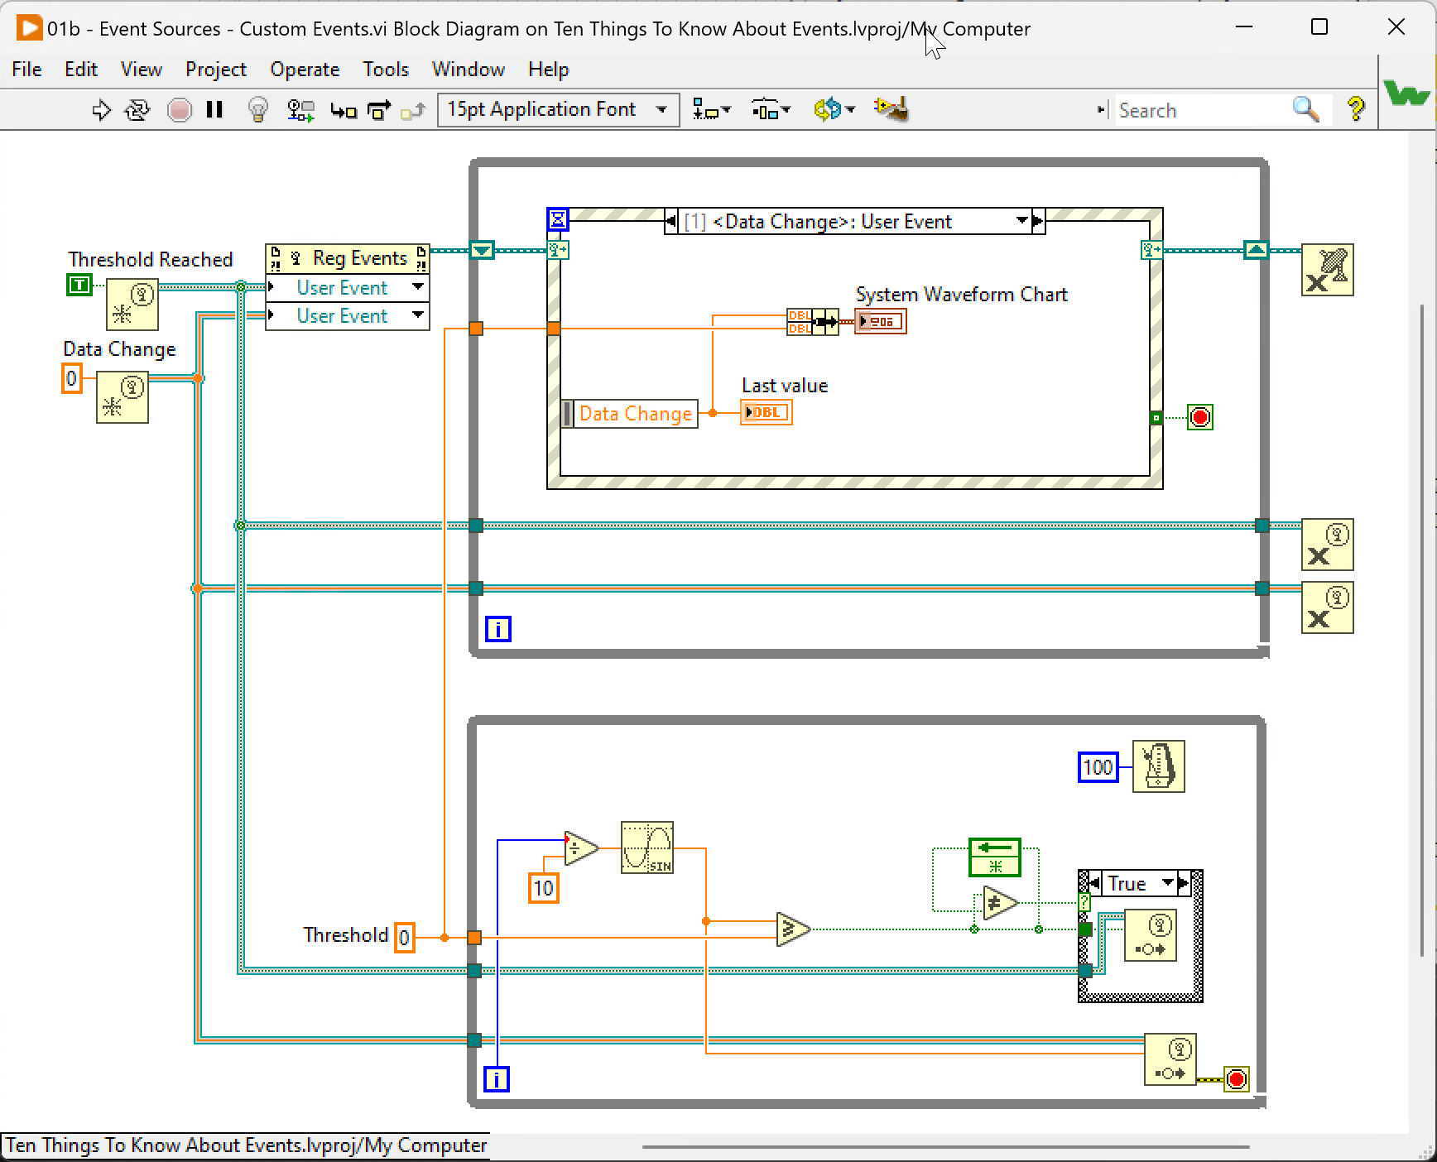The image size is (1437, 1162).
Task: Select the Reg Events node header
Action: pos(348,258)
